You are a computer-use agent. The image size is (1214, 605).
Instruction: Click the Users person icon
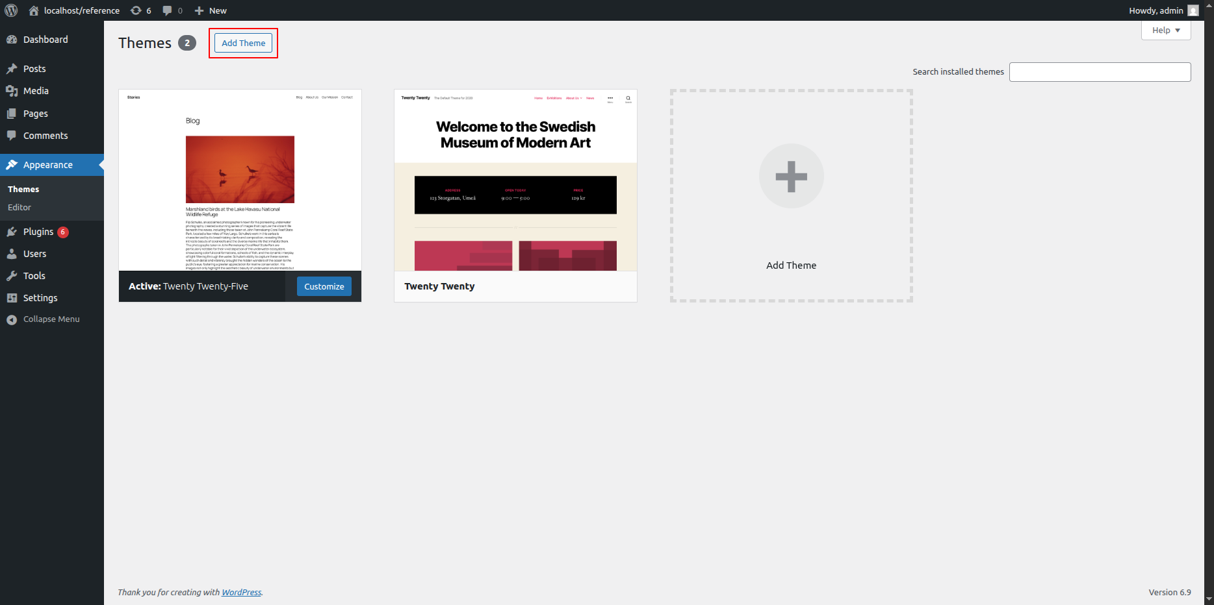(12, 254)
